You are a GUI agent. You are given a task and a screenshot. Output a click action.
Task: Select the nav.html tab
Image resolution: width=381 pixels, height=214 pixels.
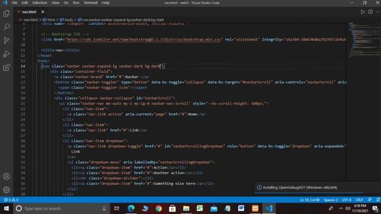point(29,12)
